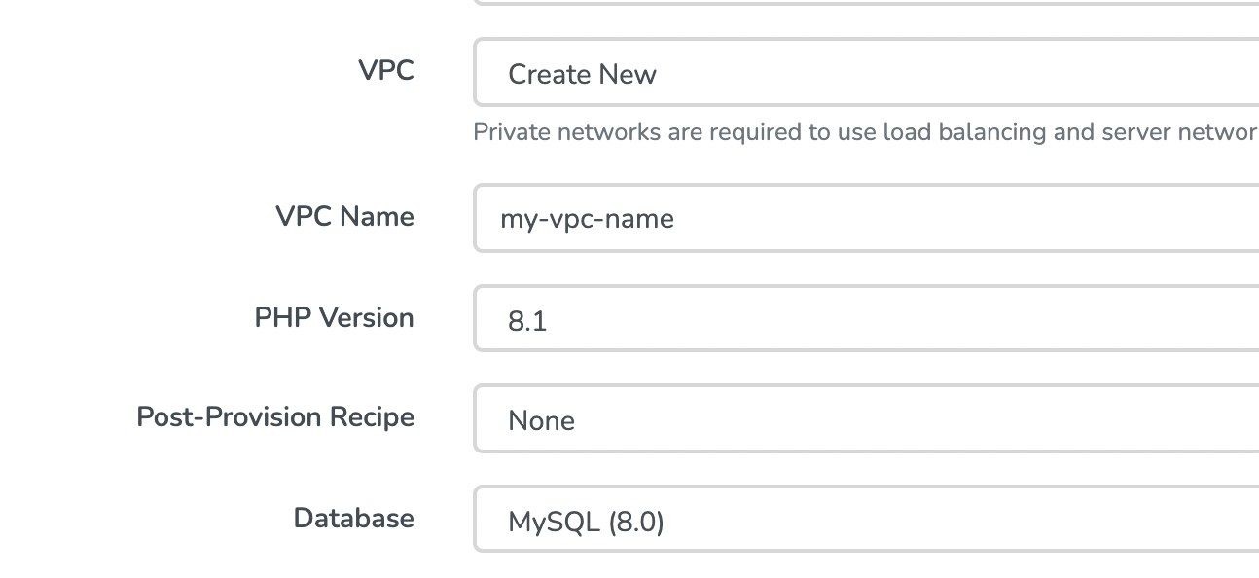The image size is (1259, 578).
Task: Click the partially visible field above VPC
Action: [x=866, y=3]
